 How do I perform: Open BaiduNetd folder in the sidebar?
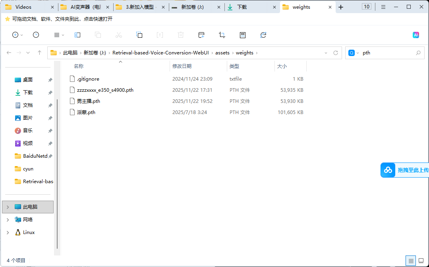pos(31,156)
